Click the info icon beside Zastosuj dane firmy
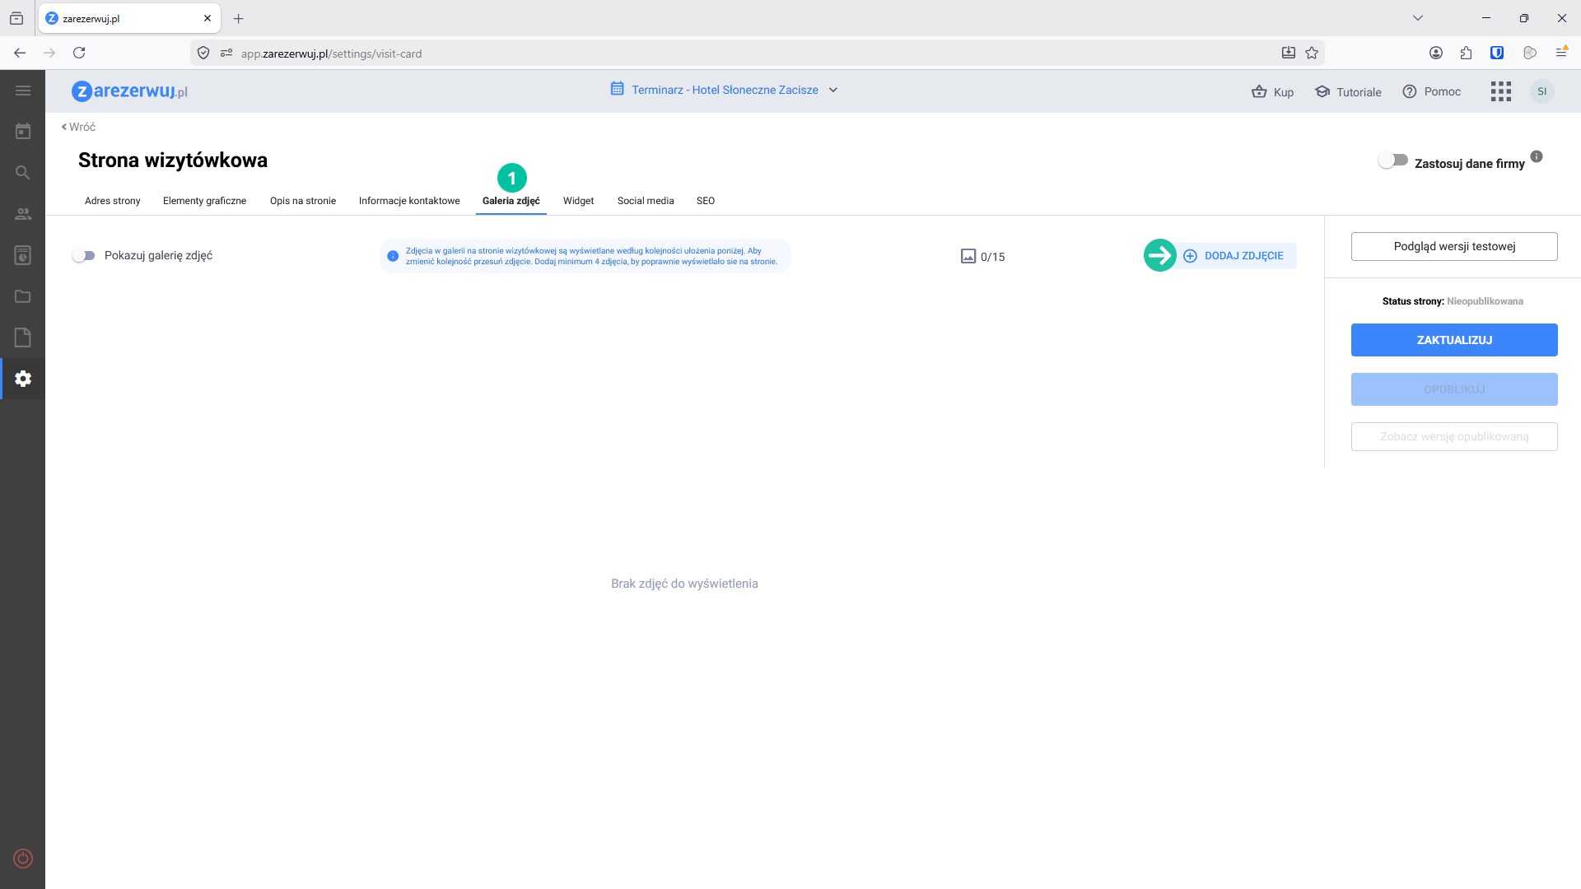Screen dimensions: 1581x889 [x=1537, y=156]
